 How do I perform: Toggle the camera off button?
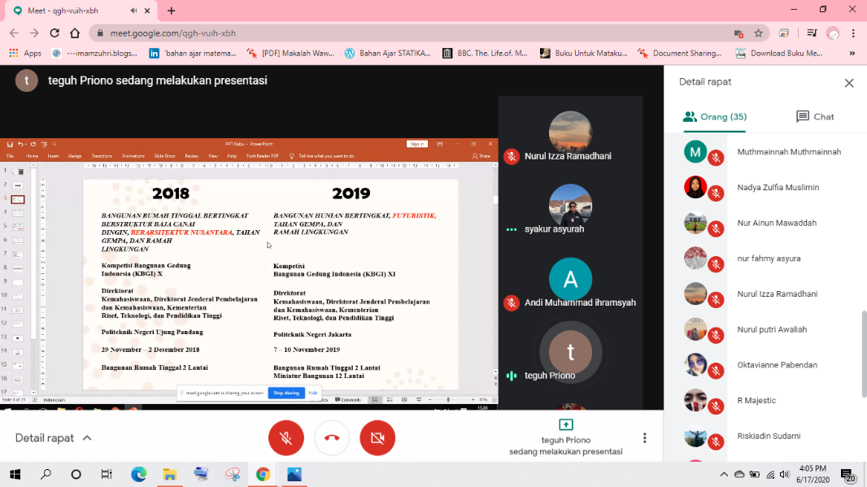coord(377,437)
